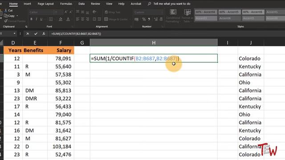
Task: Select the 60% - Accent4 cell style
Action: tap(206, 12)
